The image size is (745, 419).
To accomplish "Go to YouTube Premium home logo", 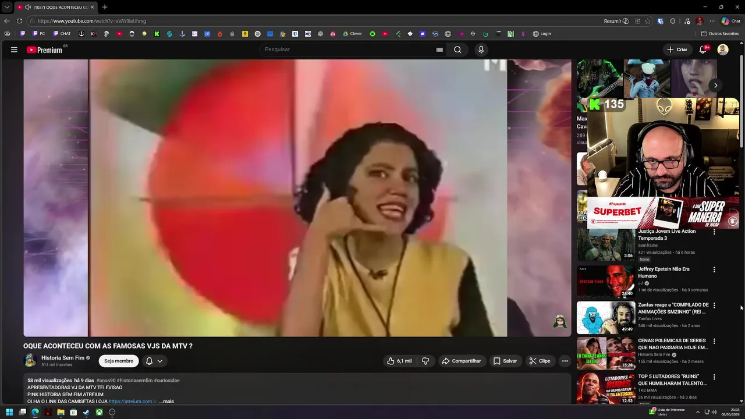I will [x=45, y=49].
